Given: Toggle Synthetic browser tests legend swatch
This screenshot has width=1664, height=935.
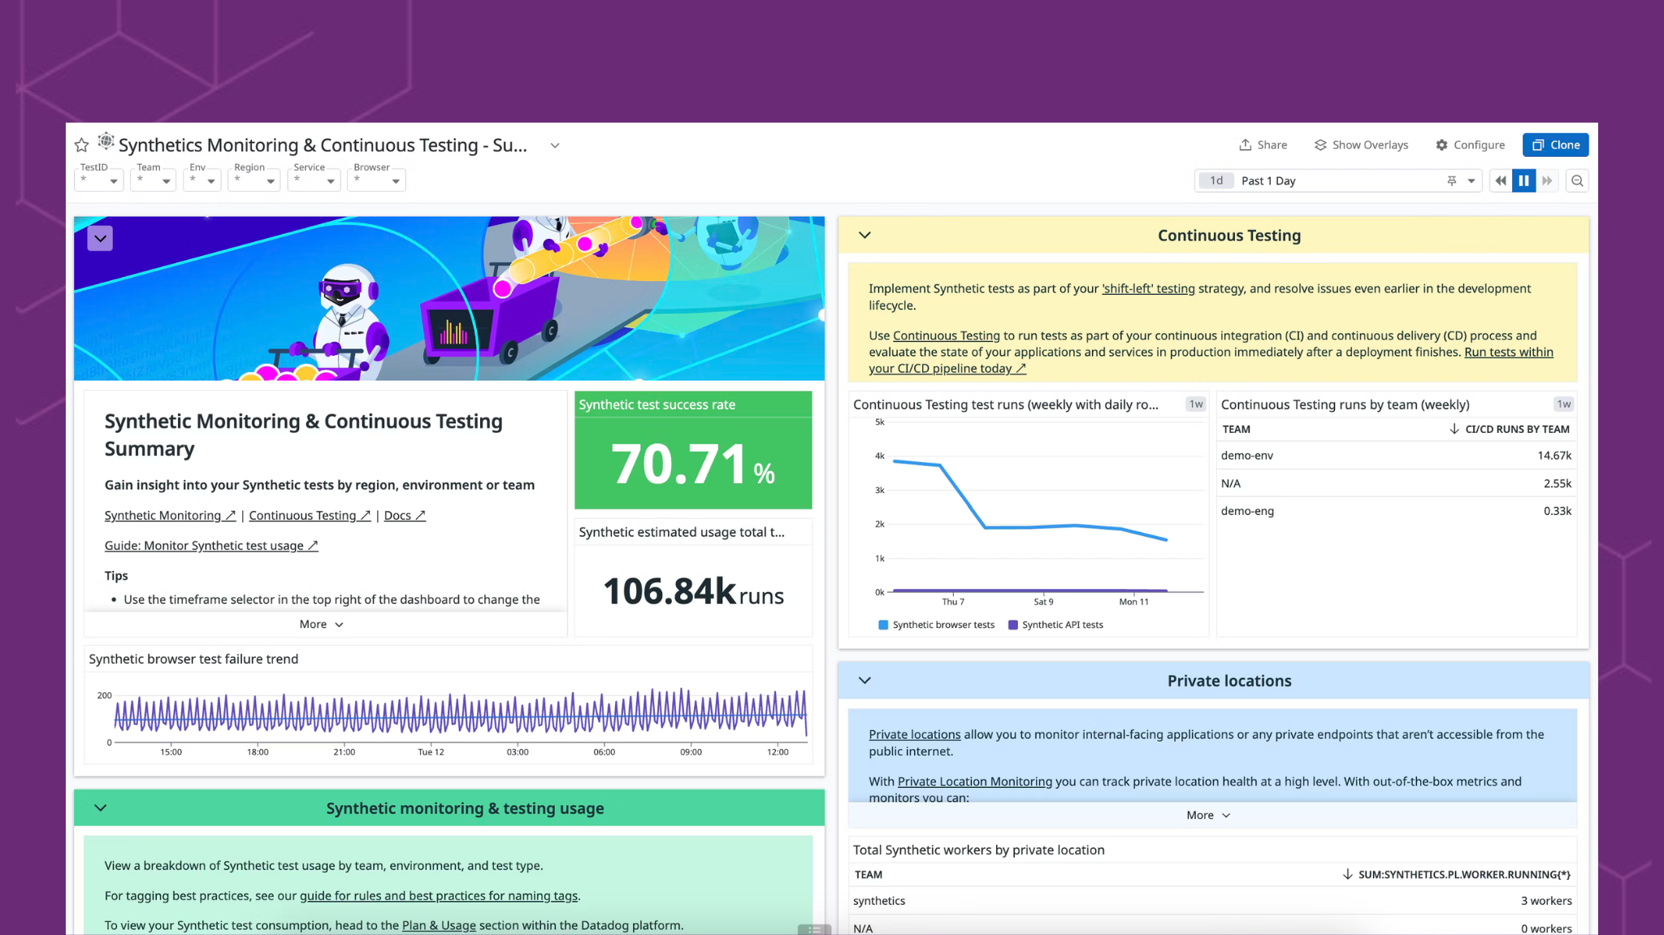Looking at the screenshot, I should tap(883, 625).
